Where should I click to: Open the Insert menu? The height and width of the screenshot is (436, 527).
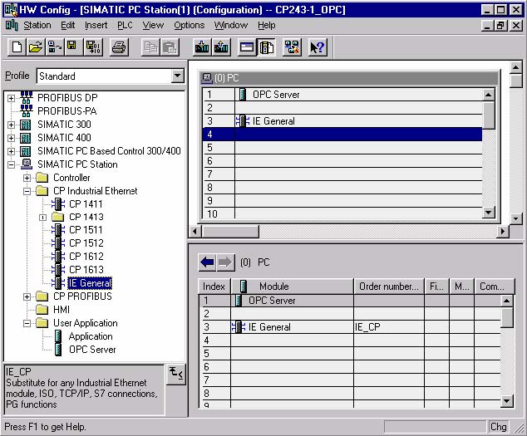point(96,25)
